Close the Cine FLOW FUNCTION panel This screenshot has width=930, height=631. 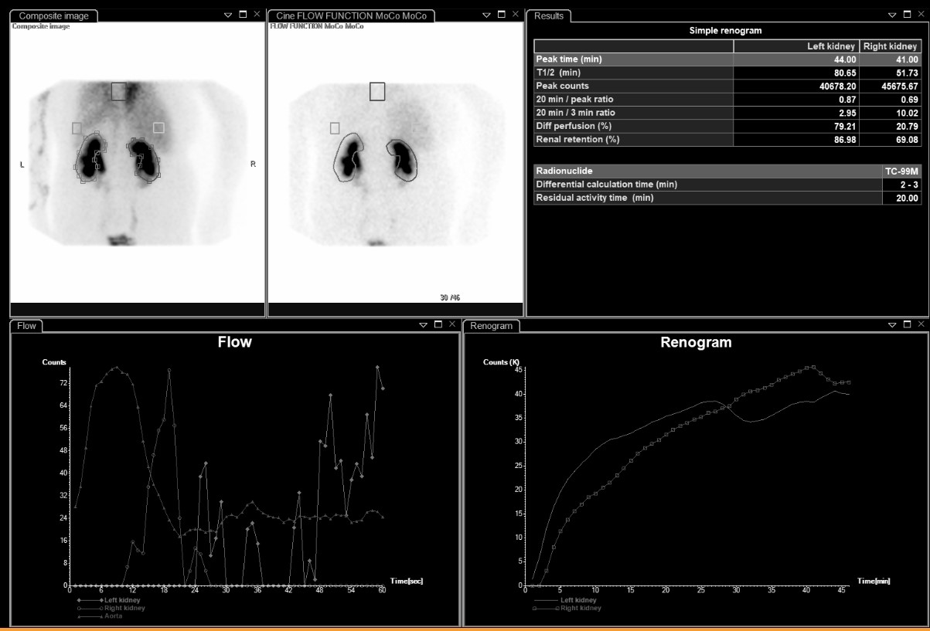click(x=515, y=15)
